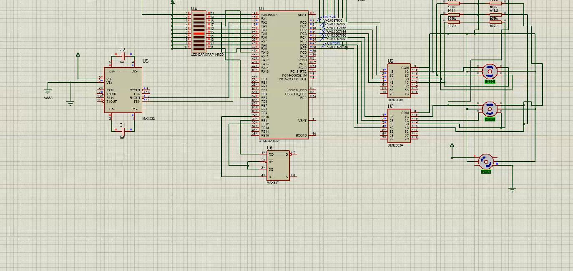Viewport: 573px width, 271px height.
Task: Click the unlabeled ground symbol left of U5
Action: [70, 103]
